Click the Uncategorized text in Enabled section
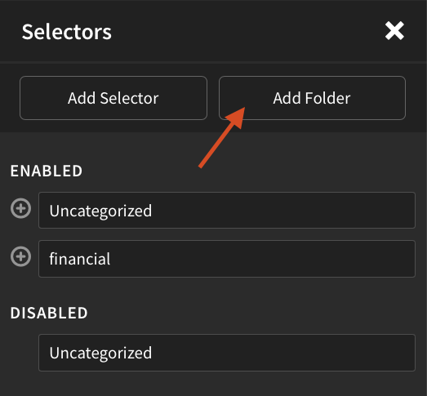427x396 pixels. 100,211
